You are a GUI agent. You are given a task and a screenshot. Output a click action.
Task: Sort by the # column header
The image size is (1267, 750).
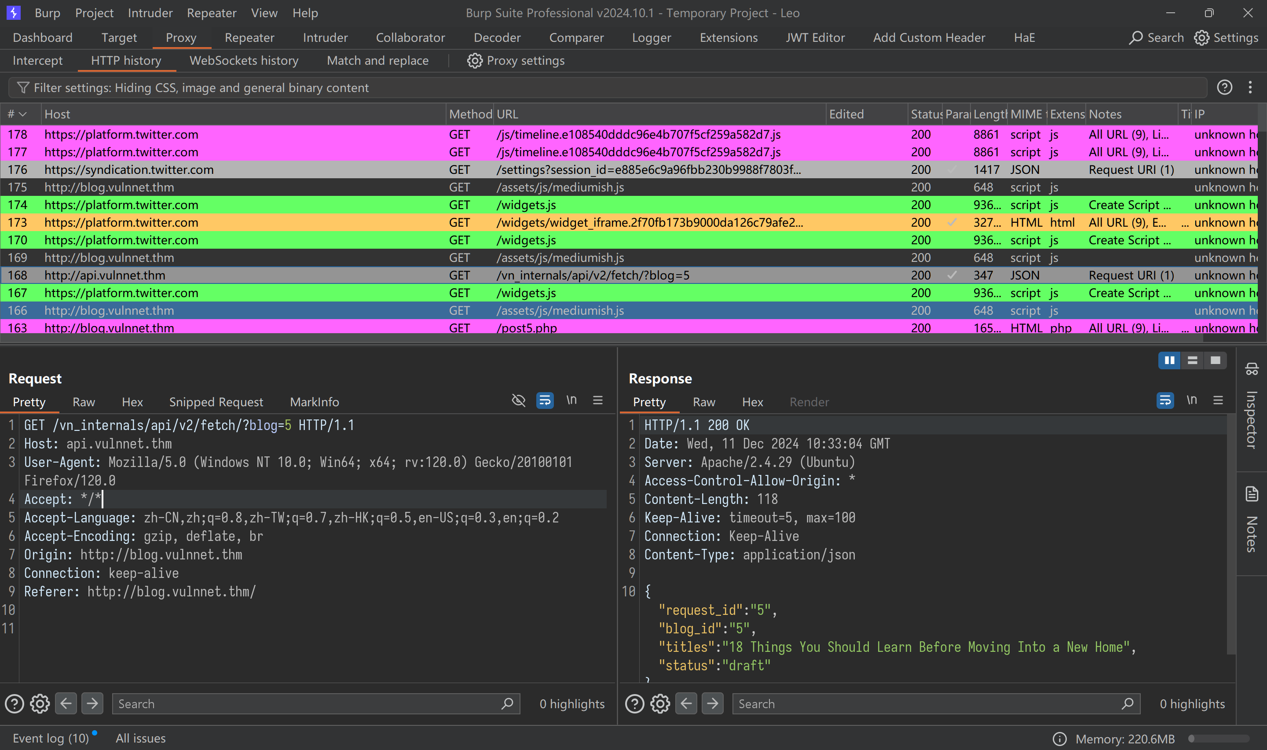[x=20, y=114]
